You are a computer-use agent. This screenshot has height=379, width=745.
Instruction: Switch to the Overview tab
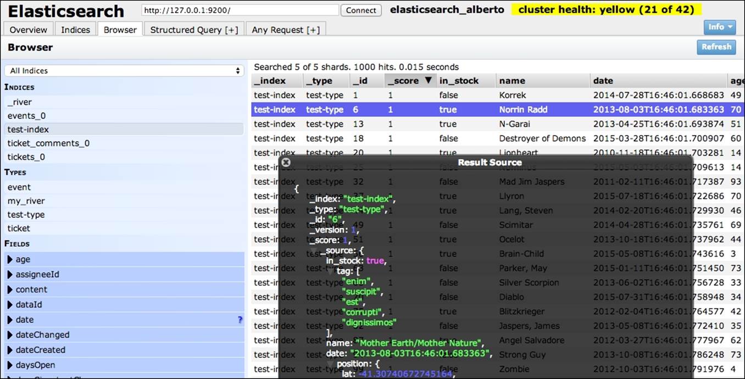pos(29,30)
